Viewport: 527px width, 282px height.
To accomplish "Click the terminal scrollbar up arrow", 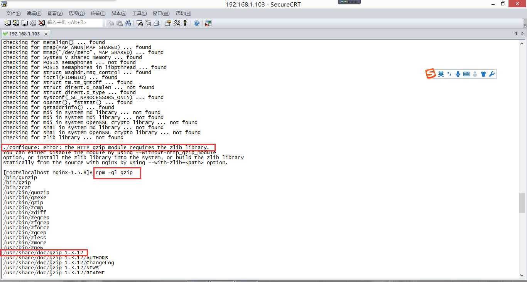I will coord(522,43).
